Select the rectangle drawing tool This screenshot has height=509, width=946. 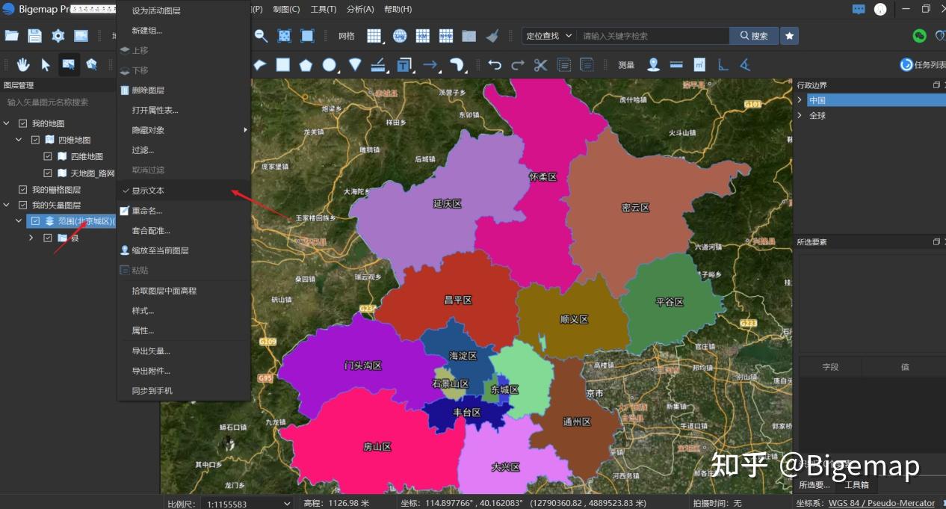coord(282,64)
